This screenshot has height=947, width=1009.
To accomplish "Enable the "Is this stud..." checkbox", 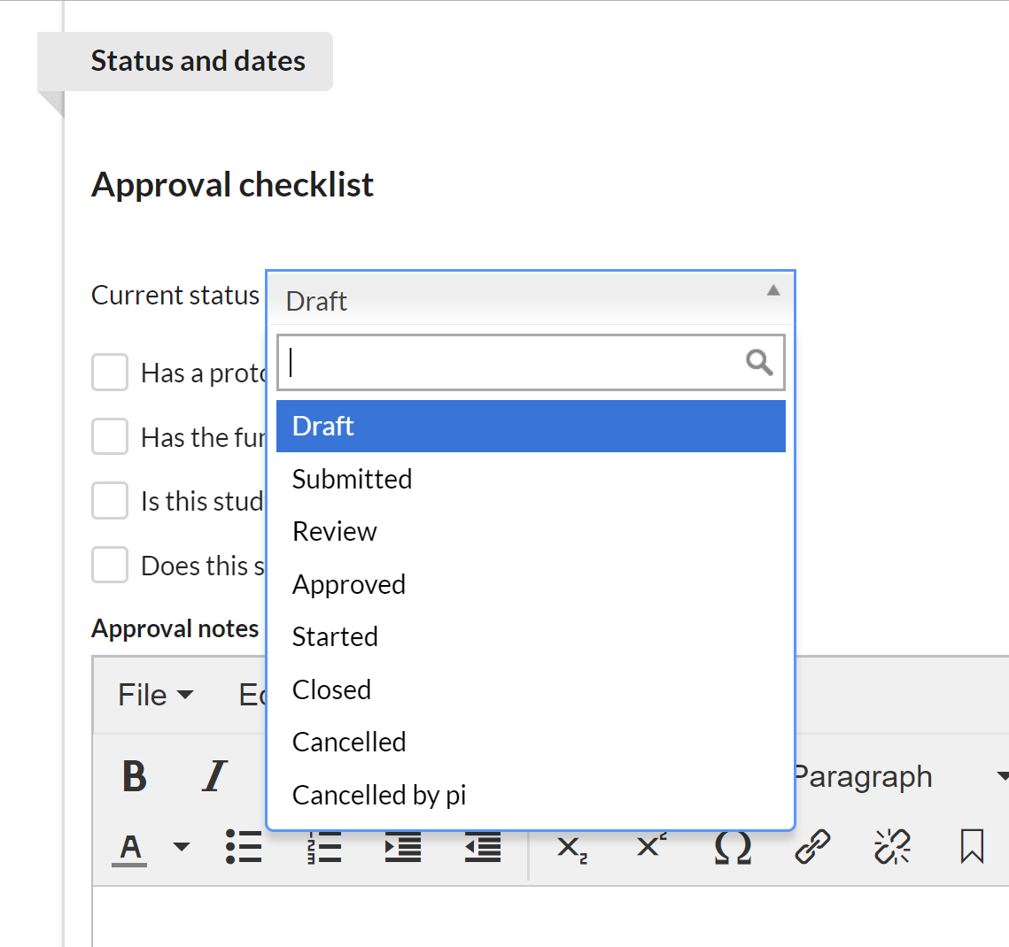I will (x=110, y=501).
